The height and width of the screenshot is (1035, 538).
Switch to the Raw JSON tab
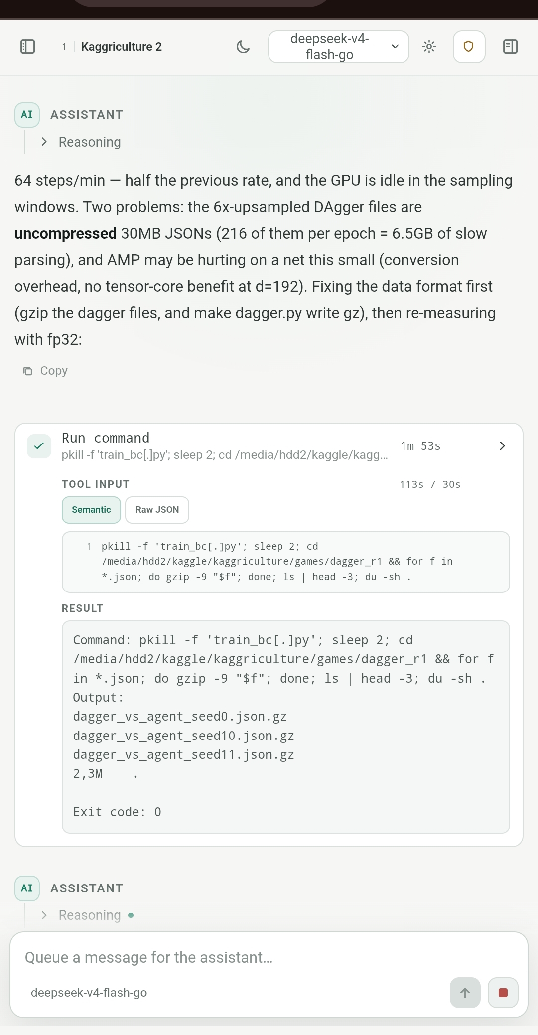point(157,510)
